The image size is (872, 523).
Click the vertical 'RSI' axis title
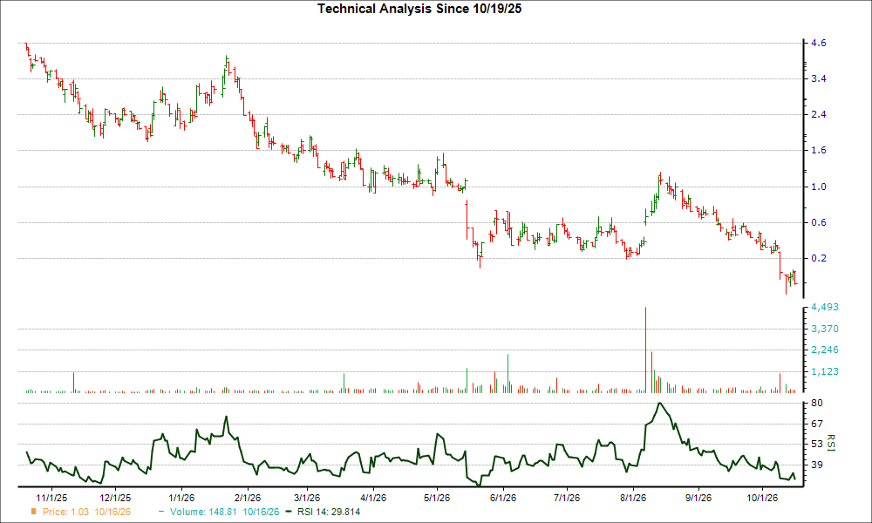831,443
